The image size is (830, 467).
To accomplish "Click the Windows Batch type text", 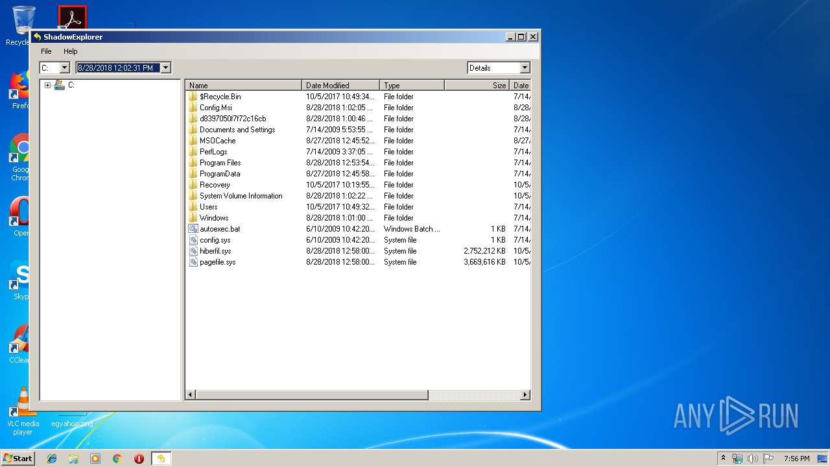I will click(x=412, y=229).
